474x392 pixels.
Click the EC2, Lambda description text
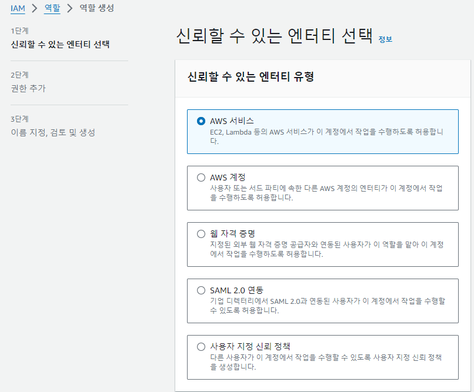click(x=326, y=136)
